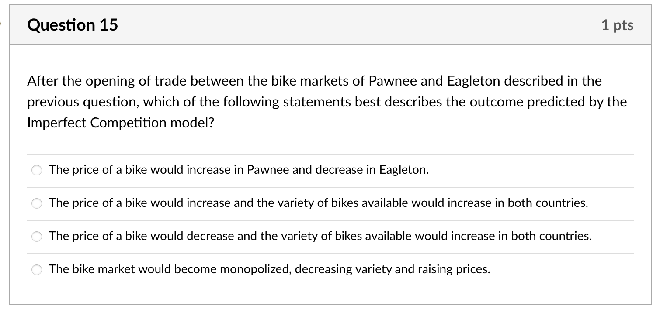Click the 1 pts label
Screen dimensions: 660x316
pyautogui.click(x=618, y=25)
